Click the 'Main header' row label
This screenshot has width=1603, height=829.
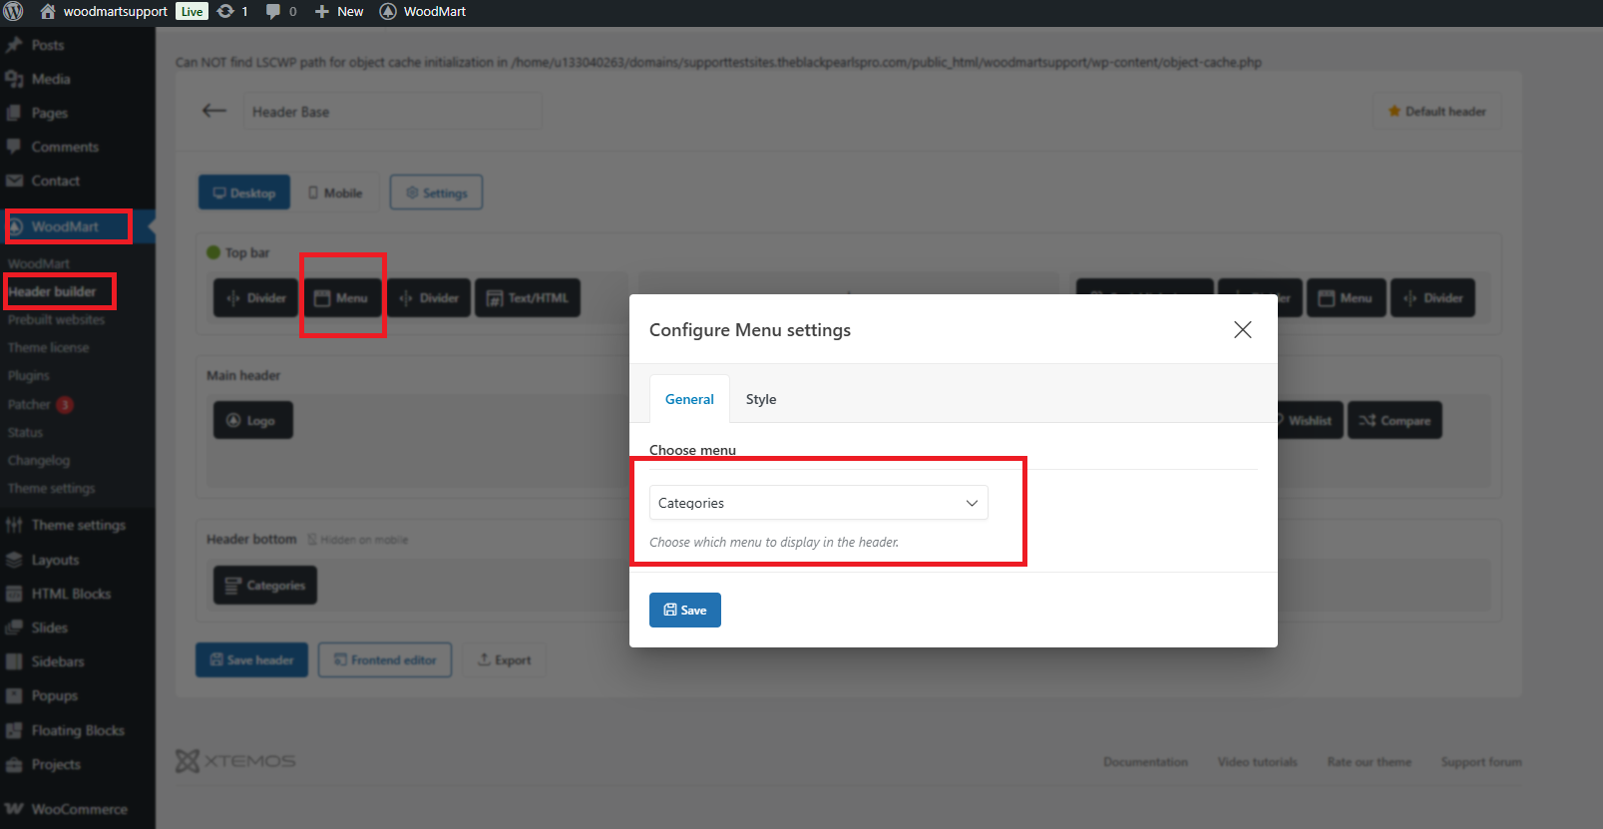pyautogui.click(x=243, y=375)
